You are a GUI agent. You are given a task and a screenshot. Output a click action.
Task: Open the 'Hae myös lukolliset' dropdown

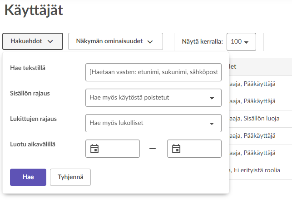153,123
